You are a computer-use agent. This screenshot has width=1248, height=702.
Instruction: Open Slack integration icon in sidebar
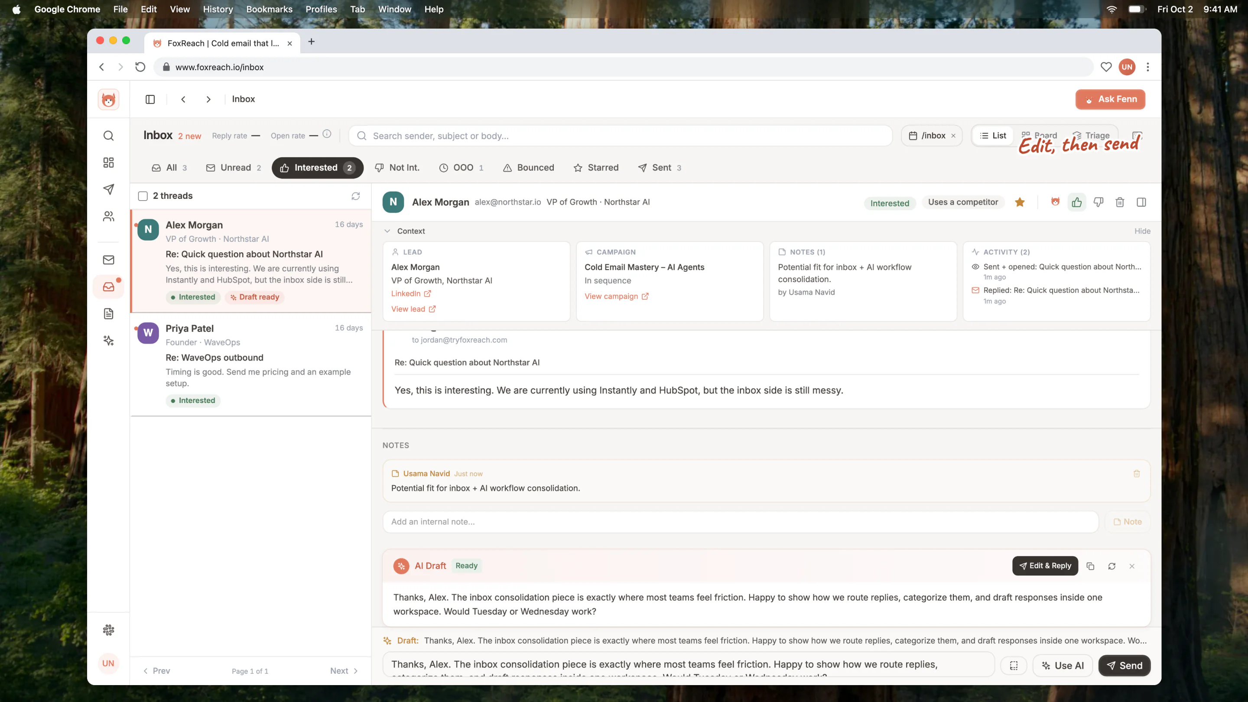108,630
